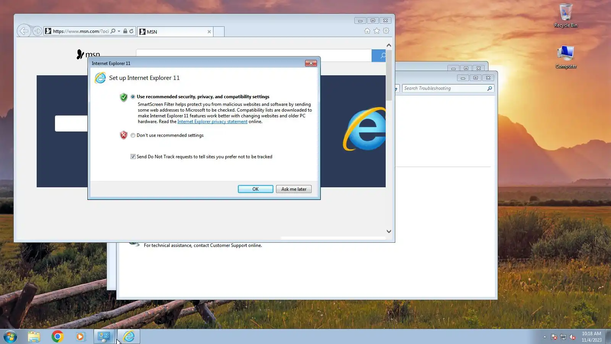Open the Windows Start menu
611x344 pixels.
click(x=10, y=336)
